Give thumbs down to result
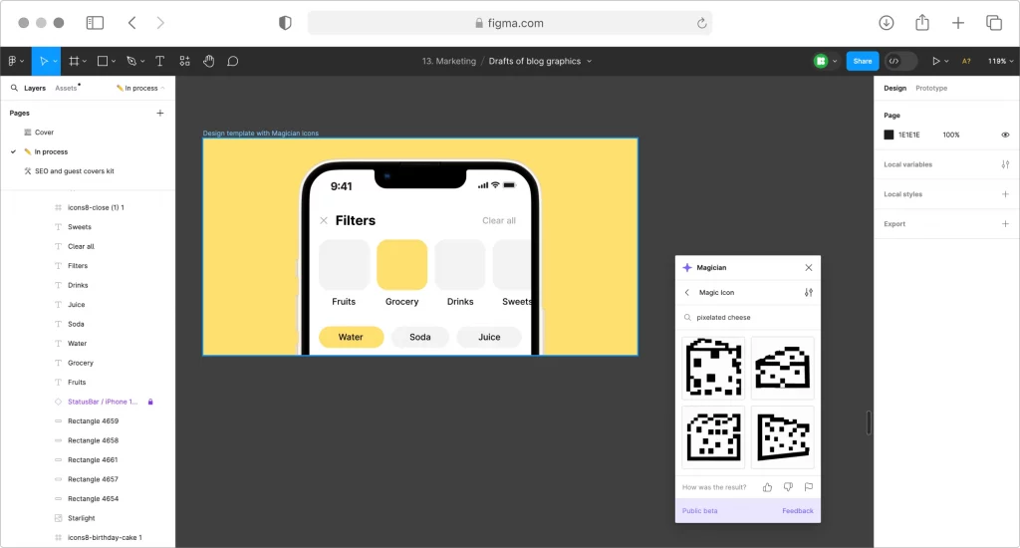1020x548 pixels. tap(789, 487)
